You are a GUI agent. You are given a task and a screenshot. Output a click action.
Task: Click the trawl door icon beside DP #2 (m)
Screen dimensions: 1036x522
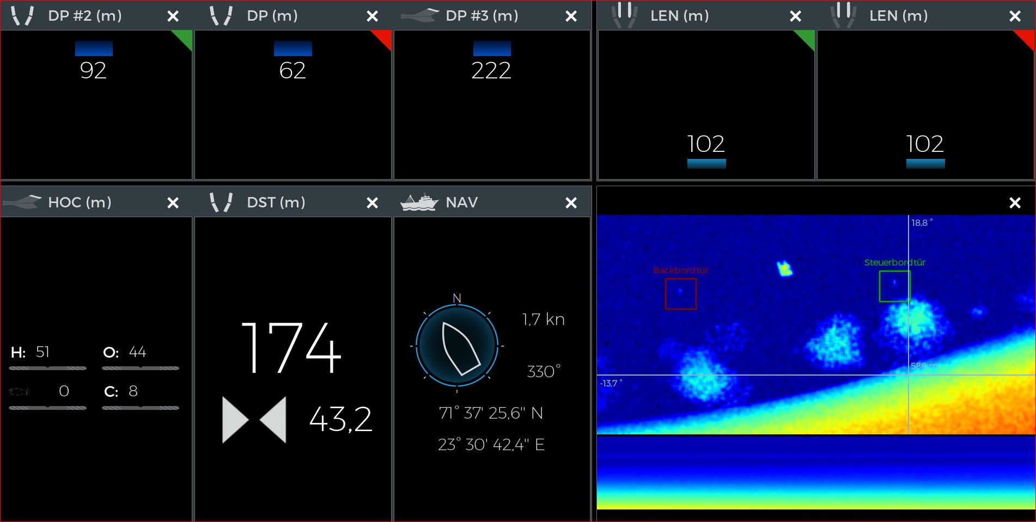(x=22, y=16)
